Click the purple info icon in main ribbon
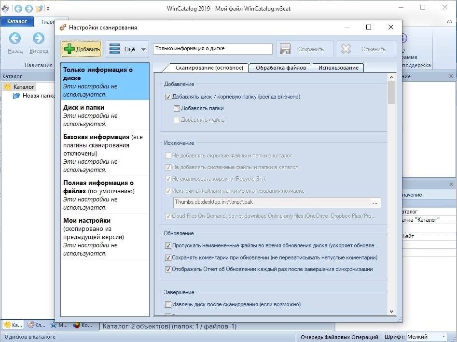The height and width of the screenshot is (342, 457). coord(404,38)
